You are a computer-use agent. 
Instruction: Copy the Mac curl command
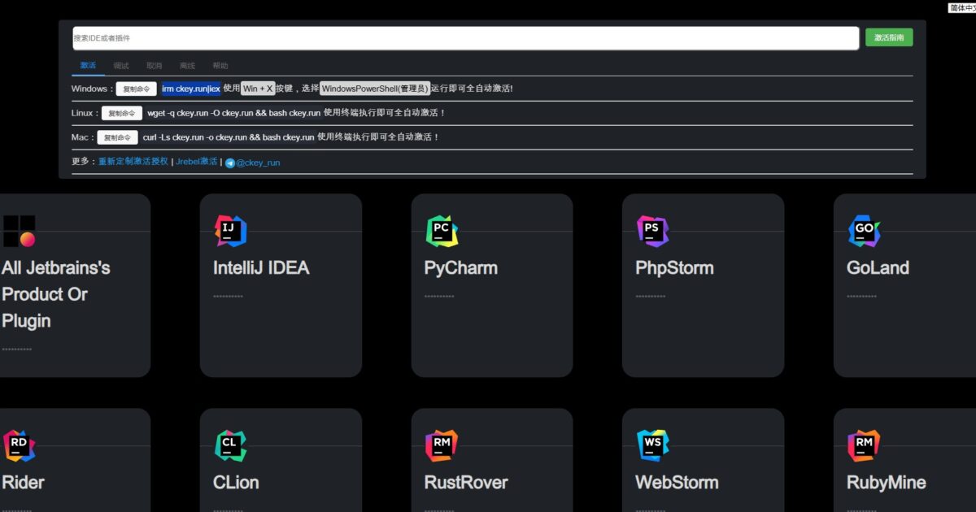(117, 137)
